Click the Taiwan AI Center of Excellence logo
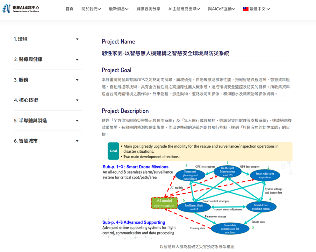 21,9
